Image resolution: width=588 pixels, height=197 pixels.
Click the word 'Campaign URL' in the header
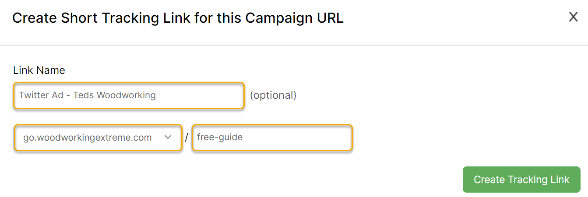point(294,18)
